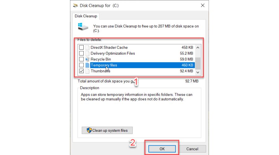Switch to the Disk Cleanup tab

click(86, 16)
